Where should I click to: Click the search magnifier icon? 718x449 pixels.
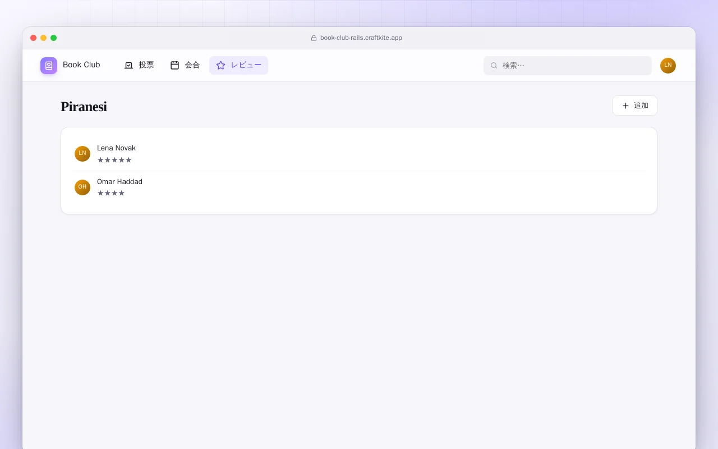[x=494, y=66]
